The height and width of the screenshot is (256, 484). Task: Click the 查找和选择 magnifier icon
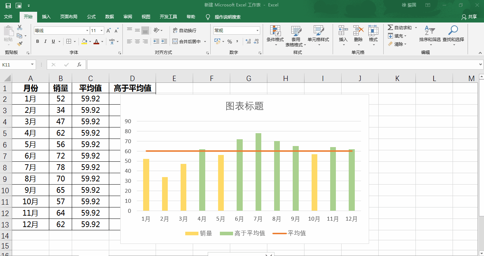pyautogui.click(x=453, y=30)
